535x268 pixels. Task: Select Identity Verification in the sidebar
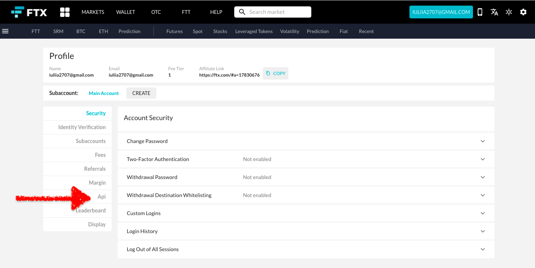82,127
